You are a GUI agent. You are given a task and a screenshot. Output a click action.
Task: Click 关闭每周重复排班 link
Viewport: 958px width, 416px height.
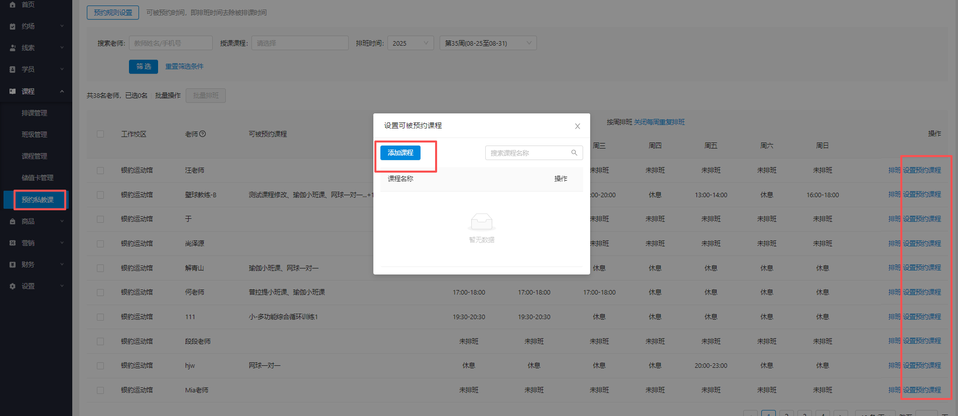pos(659,122)
